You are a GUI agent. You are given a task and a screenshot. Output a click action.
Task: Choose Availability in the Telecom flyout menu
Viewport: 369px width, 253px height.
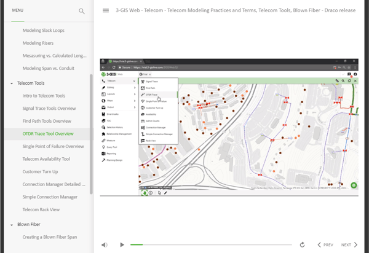(x=148, y=114)
